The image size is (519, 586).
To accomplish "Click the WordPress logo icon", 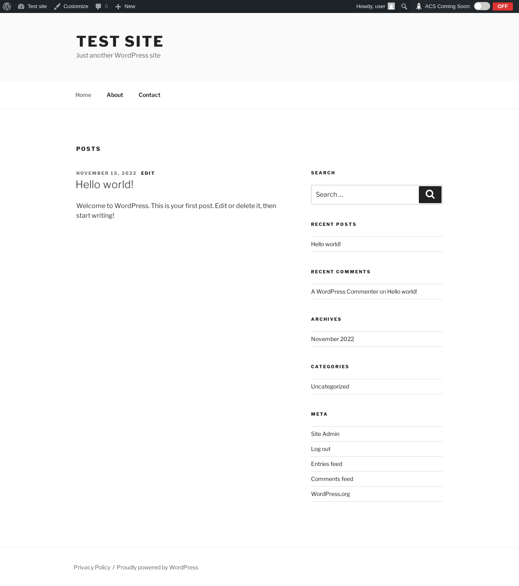I will point(7,6).
